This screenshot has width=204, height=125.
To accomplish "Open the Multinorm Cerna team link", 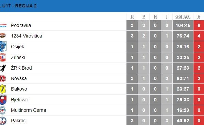I will point(29,110).
